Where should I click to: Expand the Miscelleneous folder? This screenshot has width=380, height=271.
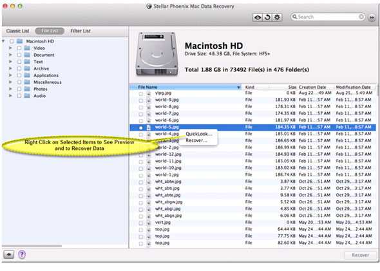pos(10,82)
